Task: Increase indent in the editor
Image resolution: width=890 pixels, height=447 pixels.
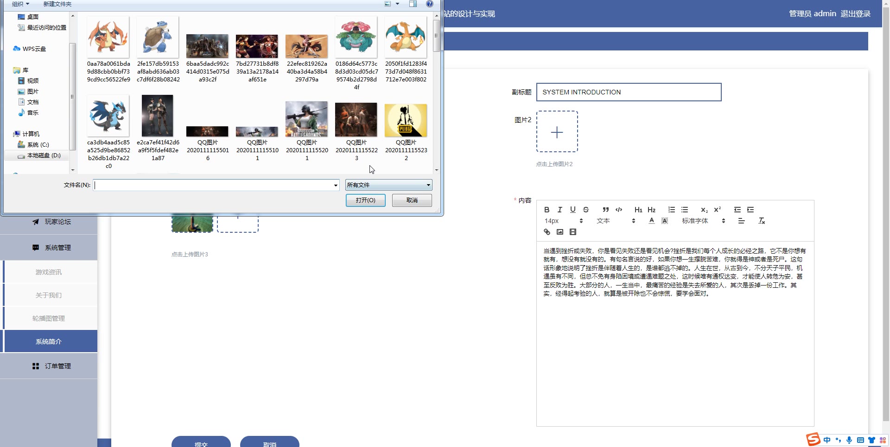Action: (x=750, y=210)
